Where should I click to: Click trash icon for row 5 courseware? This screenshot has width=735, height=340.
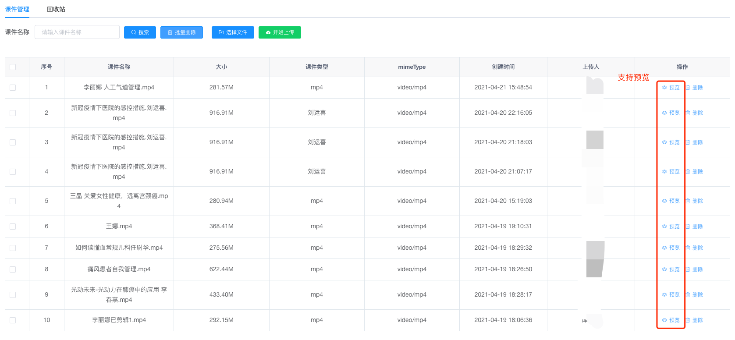pos(688,201)
